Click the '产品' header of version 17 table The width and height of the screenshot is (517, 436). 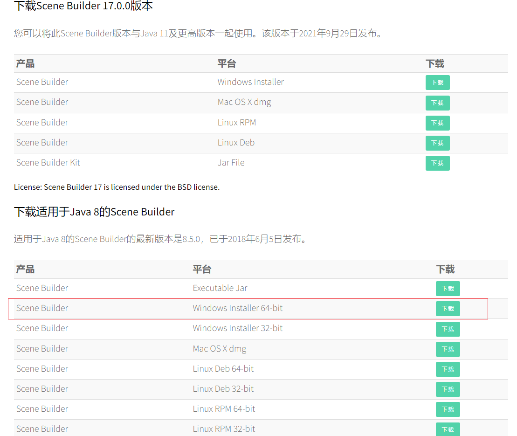tap(25, 64)
